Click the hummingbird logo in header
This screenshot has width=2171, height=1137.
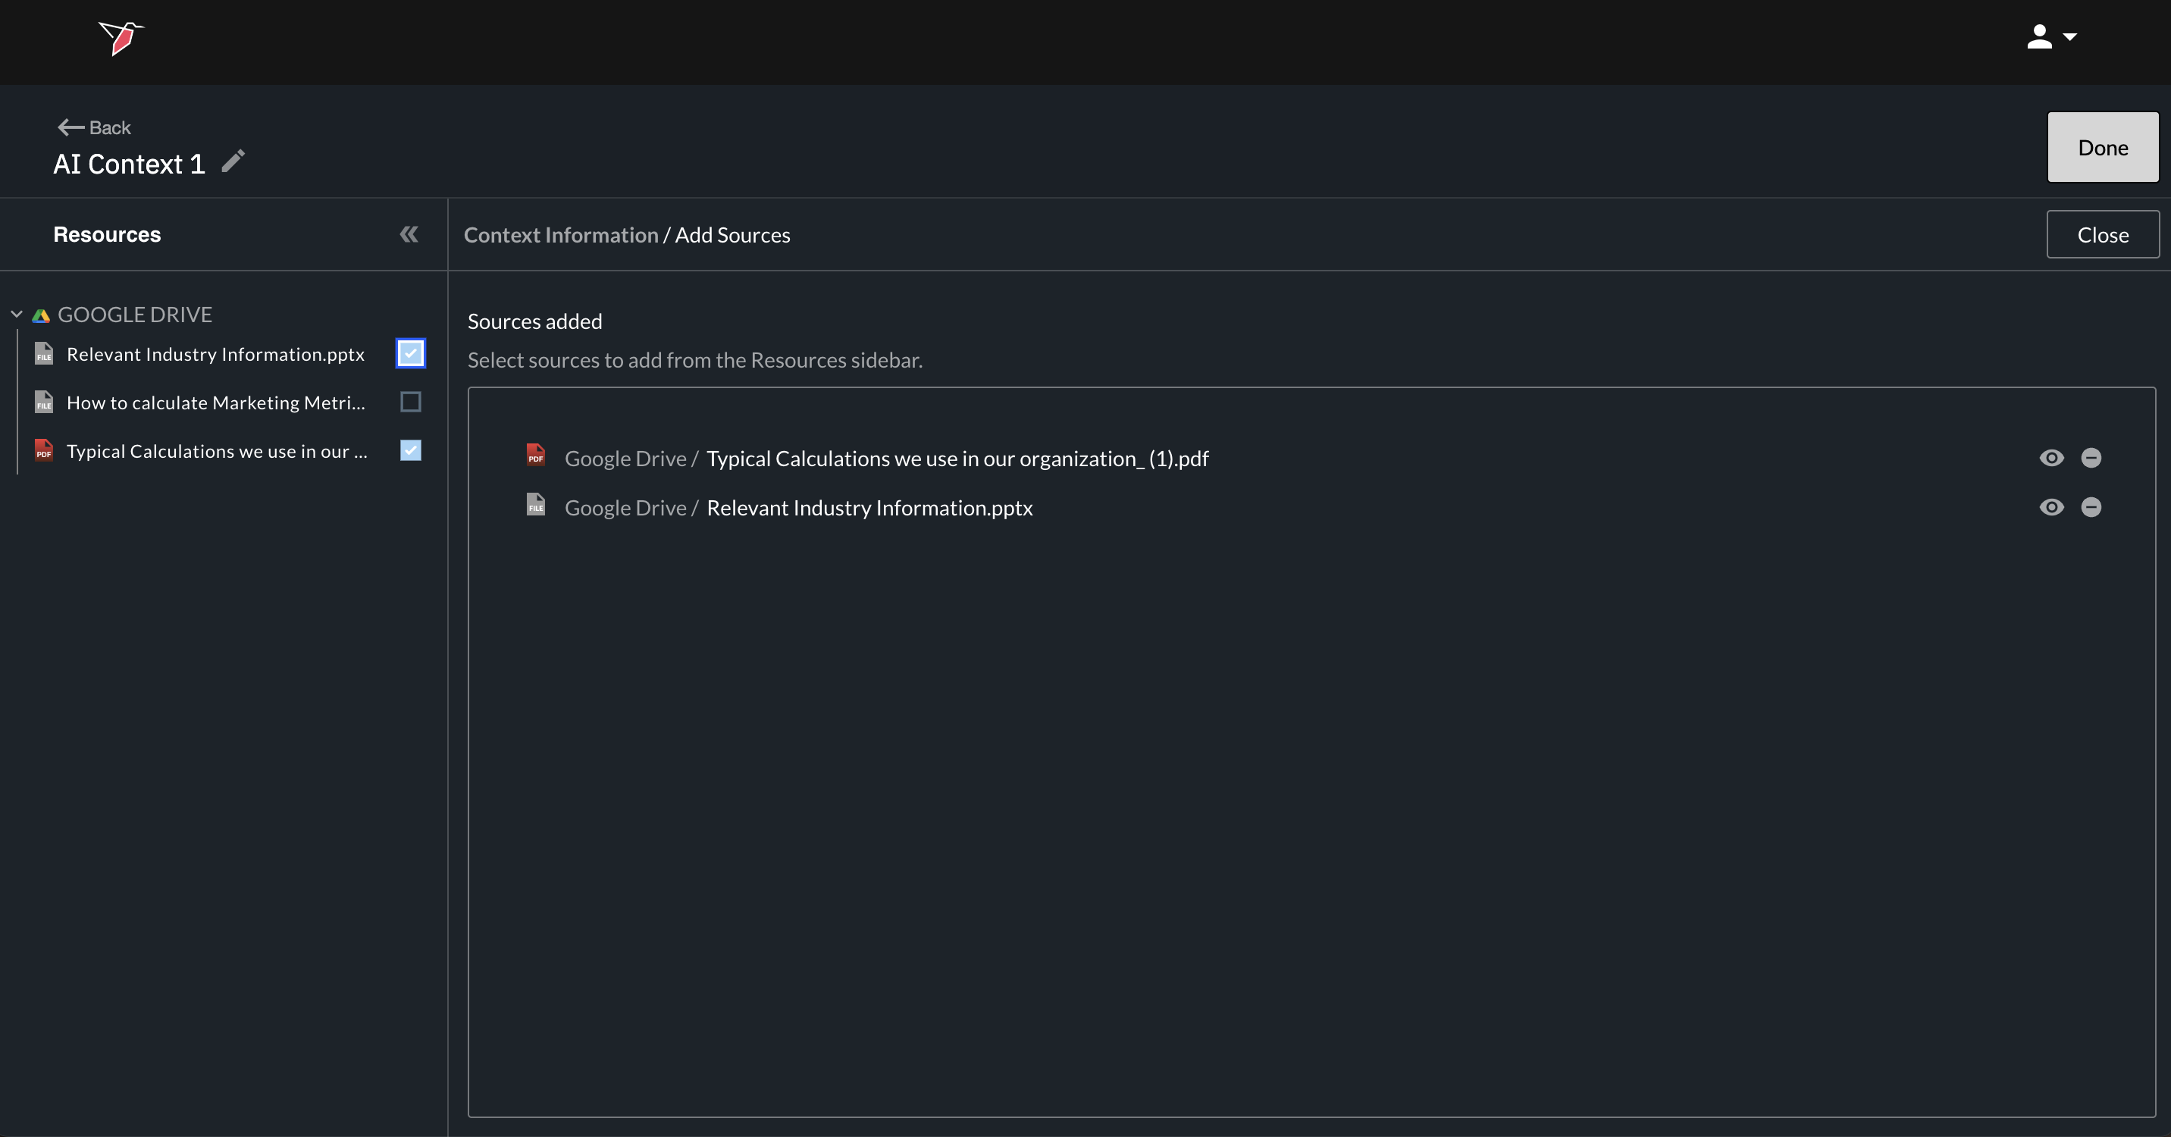[x=121, y=38]
